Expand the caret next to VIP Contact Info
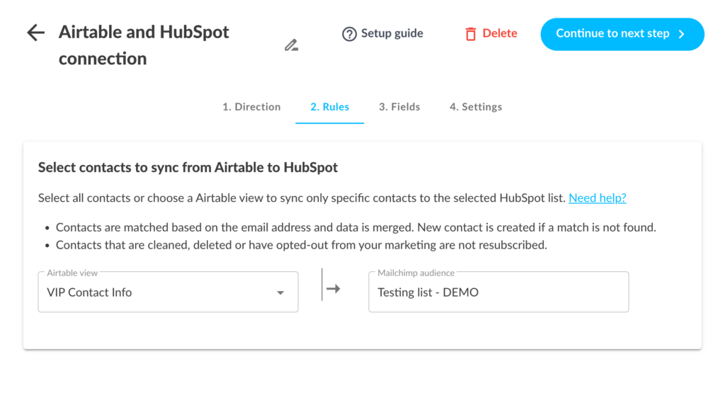Viewport: 725px width, 417px height. click(x=280, y=293)
